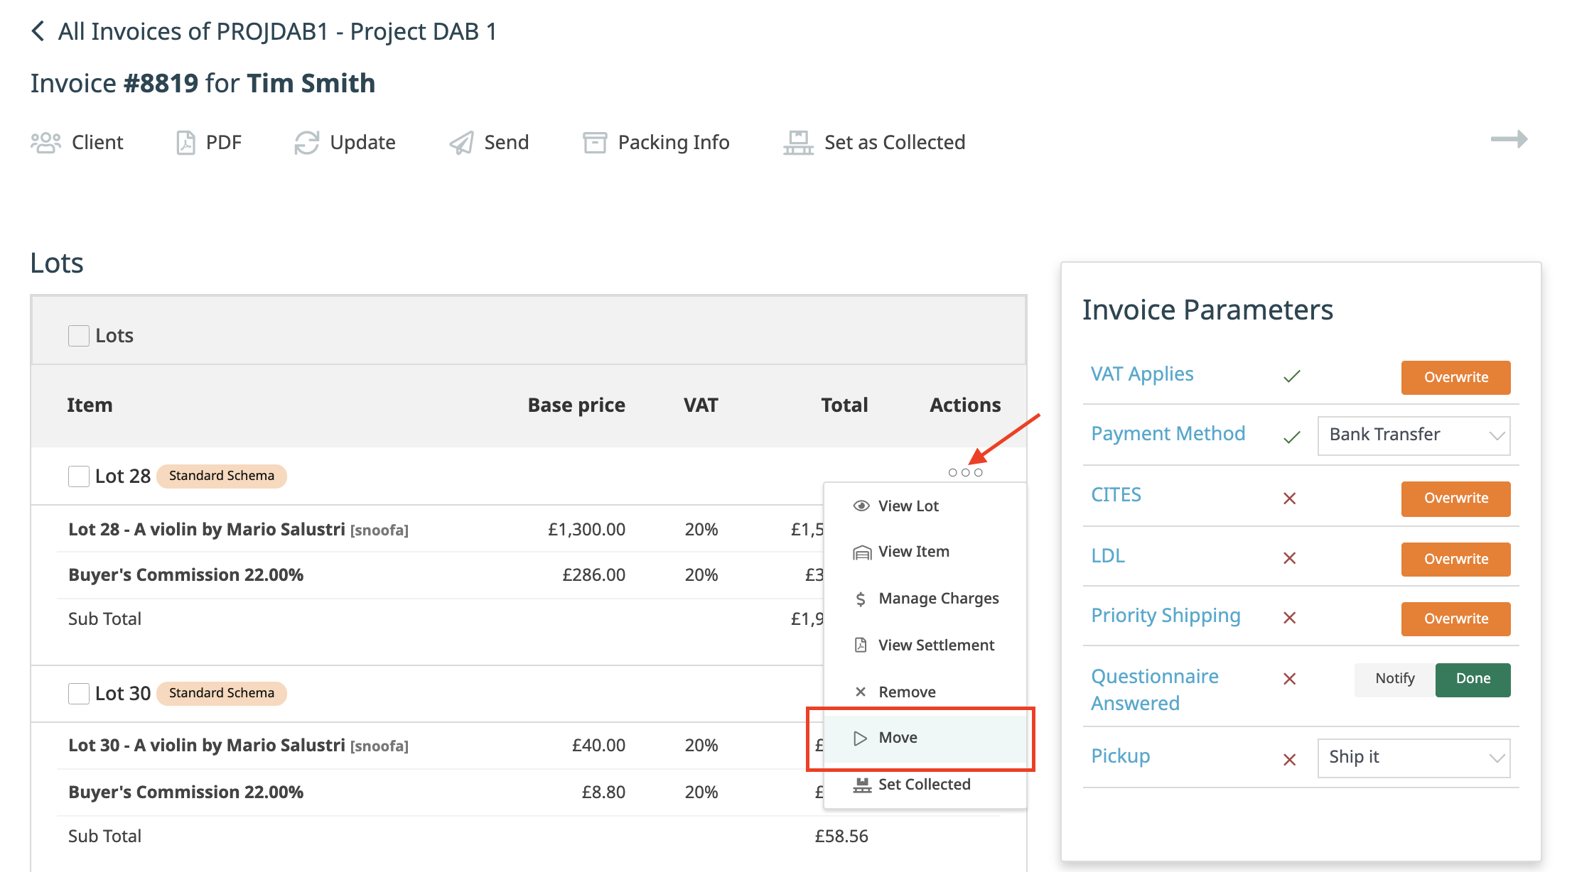The image size is (1572, 872).
Task: Click the CITES red cross status
Action: (1289, 498)
